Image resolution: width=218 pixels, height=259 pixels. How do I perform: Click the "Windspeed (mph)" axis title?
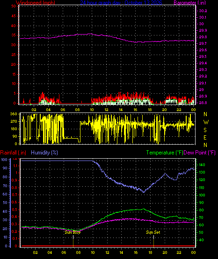pyautogui.click(x=36, y=2)
